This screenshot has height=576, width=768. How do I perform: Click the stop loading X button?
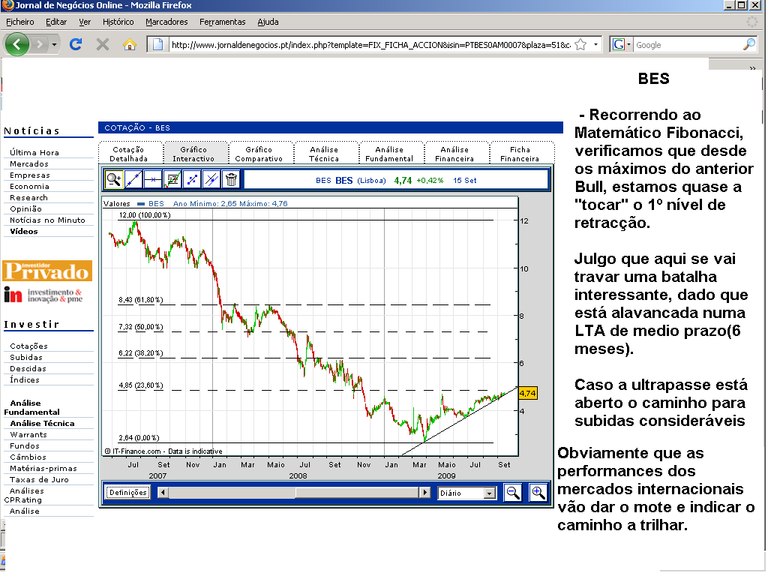(102, 44)
